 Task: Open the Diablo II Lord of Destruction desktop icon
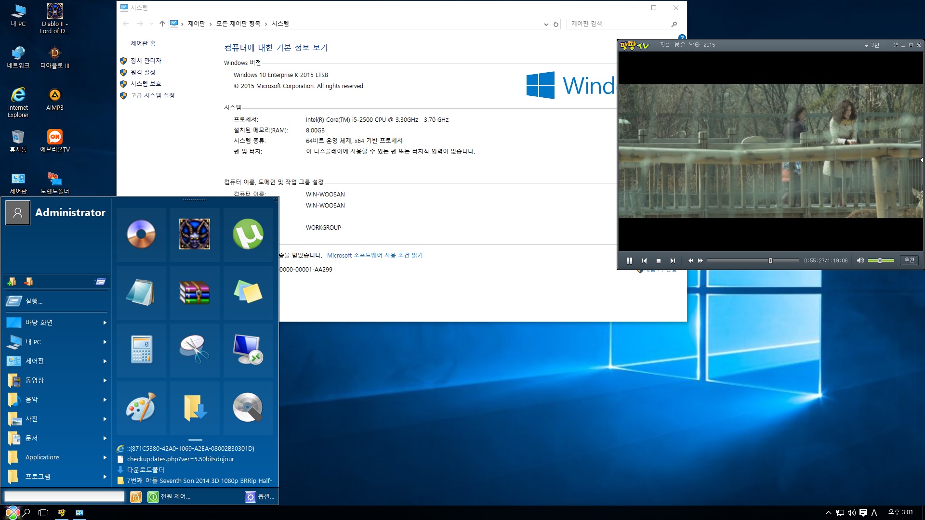tap(54, 18)
